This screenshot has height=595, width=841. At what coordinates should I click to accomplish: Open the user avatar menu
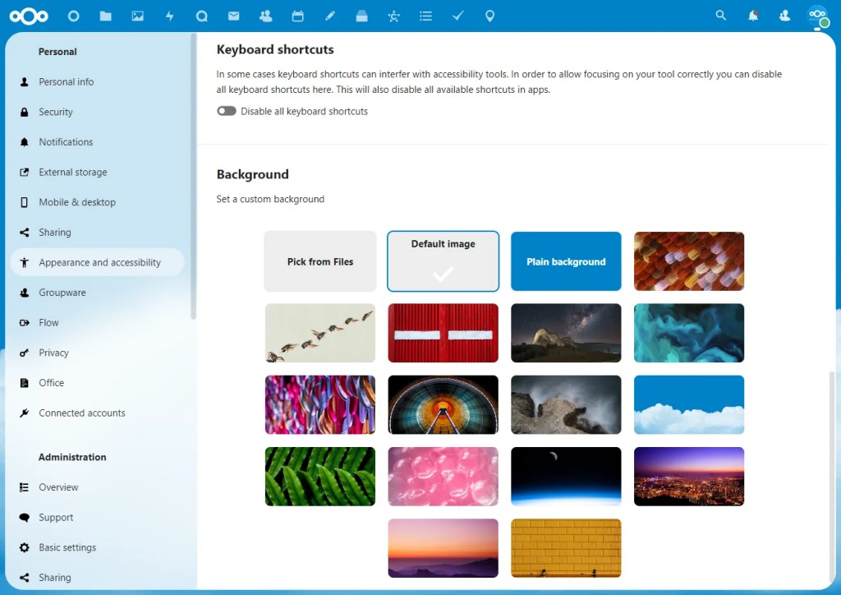pyautogui.click(x=818, y=16)
